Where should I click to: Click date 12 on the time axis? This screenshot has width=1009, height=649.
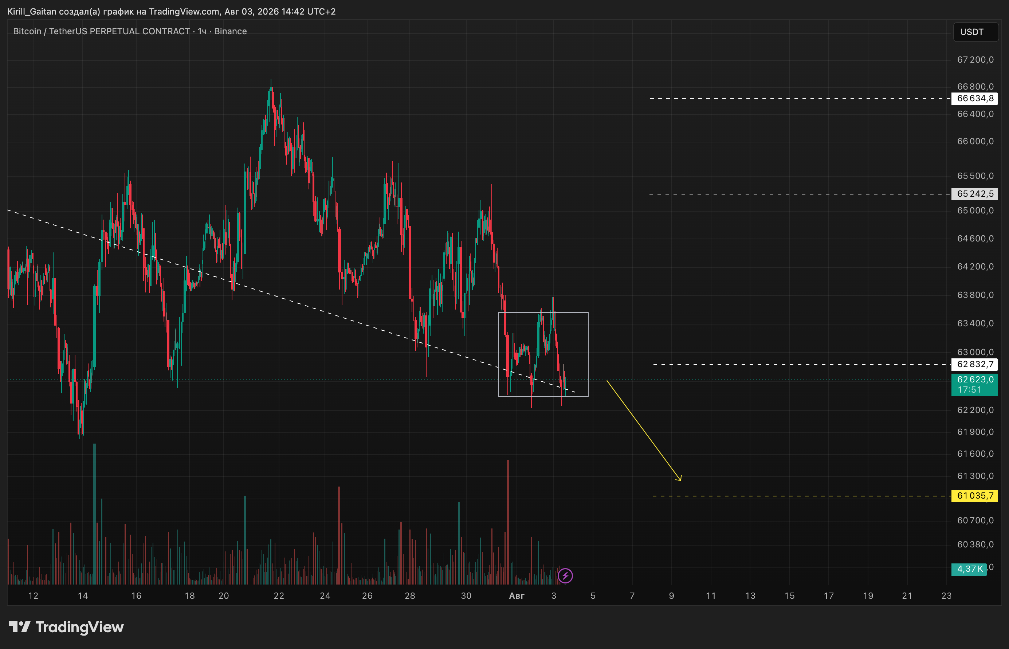pyautogui.click(x=33, y=596)
